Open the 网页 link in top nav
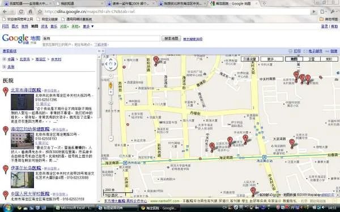Viewport: 340px width, 212px height. click(x=6, y=26)
